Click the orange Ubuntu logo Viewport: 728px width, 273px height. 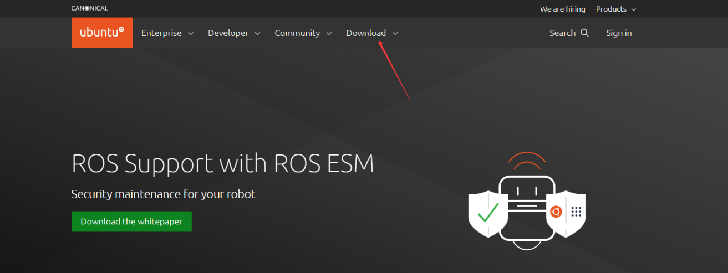(102, 33)
